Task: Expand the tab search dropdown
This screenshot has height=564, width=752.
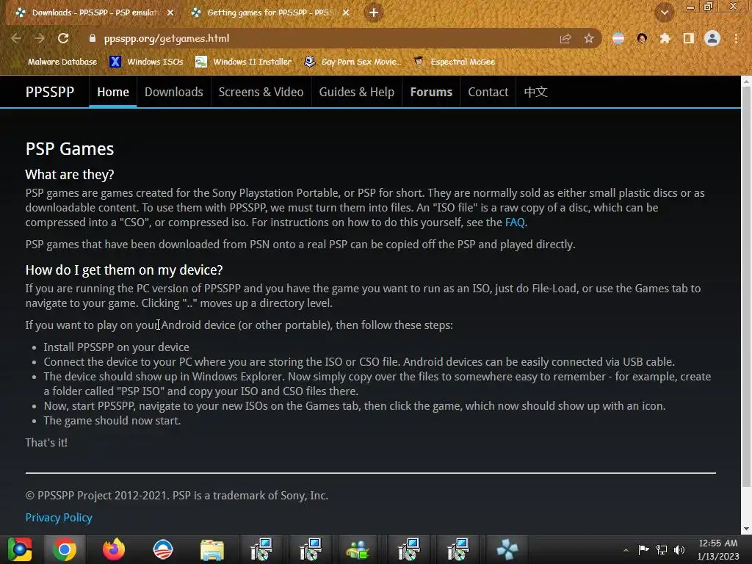Action: pyautogui.click(x=665, y=12)
